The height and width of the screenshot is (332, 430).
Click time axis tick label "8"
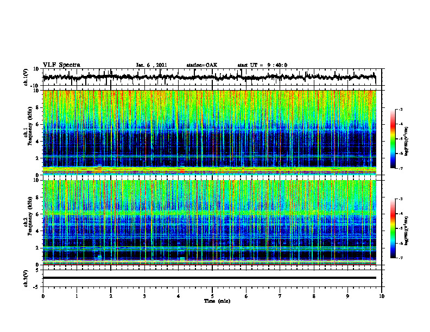point(314,296)
